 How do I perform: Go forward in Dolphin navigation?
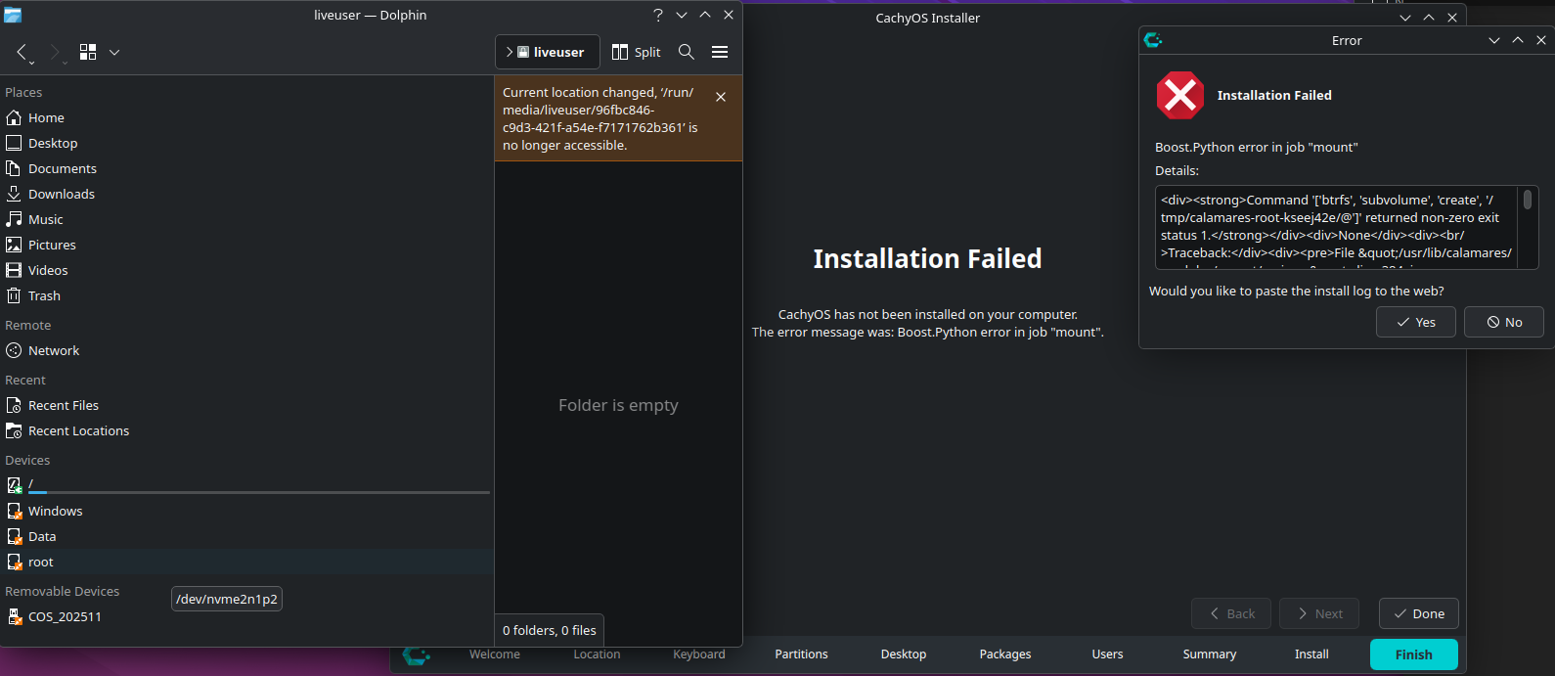55,52
